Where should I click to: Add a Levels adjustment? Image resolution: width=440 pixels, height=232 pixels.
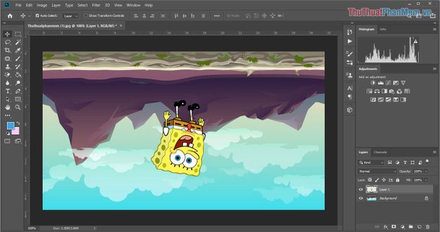coord(380,83)
